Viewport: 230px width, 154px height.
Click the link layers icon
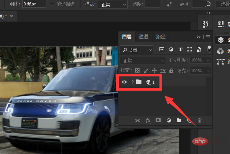pyautogui.click(x=138, y=121)
